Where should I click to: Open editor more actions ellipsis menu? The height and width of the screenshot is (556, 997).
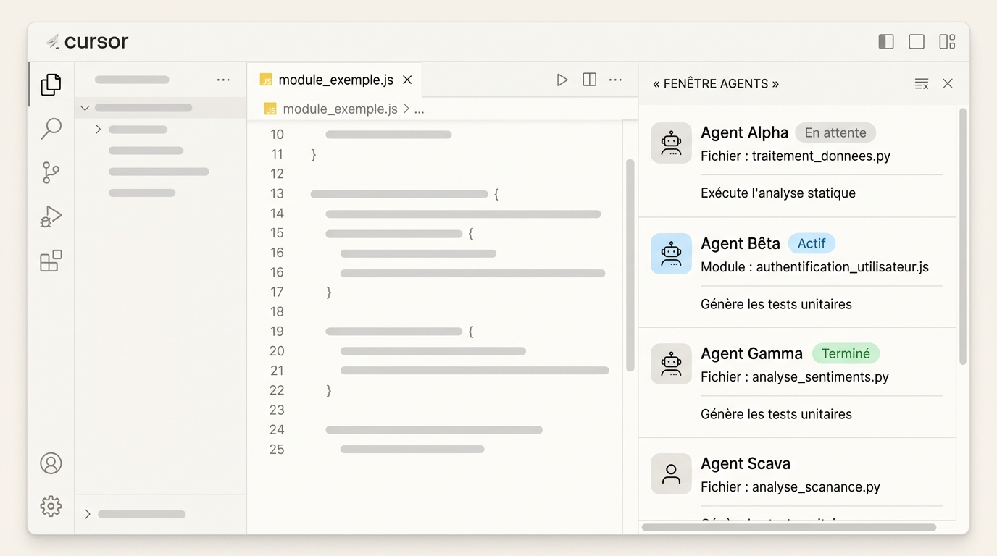[x=615, y=80]
